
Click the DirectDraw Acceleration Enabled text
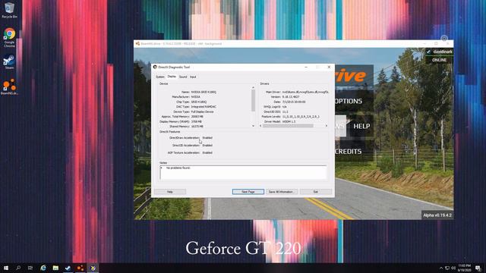click(x=207, y=138)
